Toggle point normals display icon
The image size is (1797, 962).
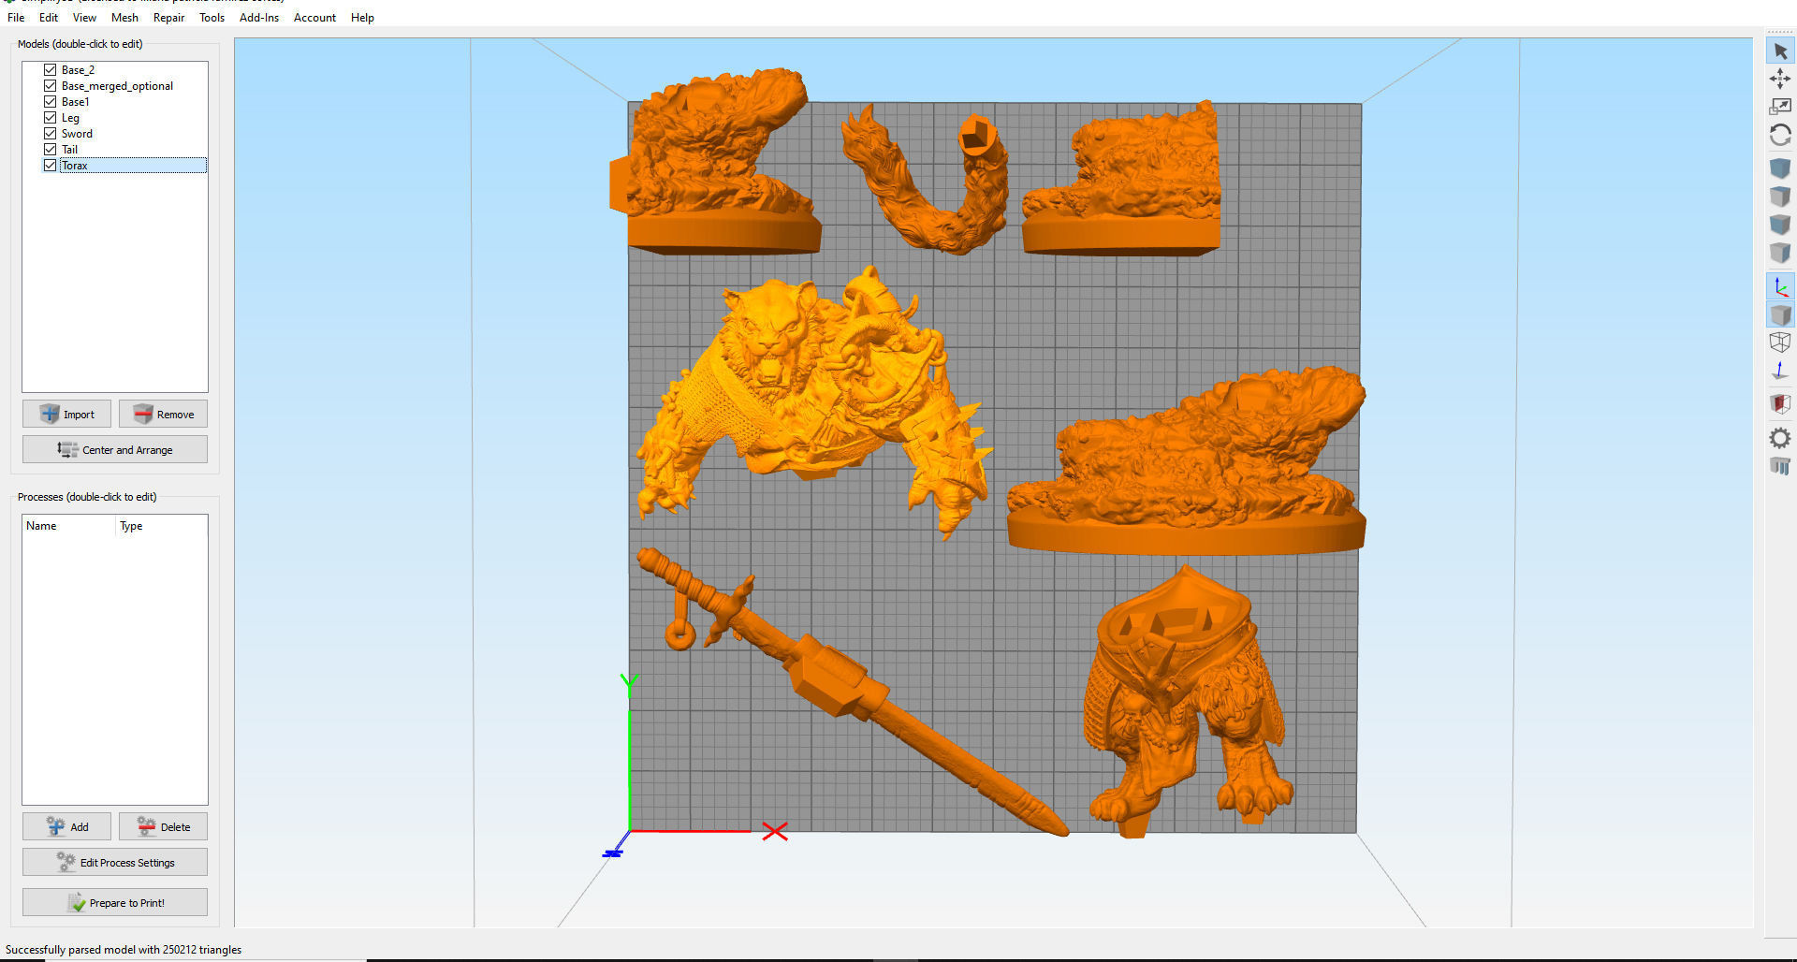1780,371
